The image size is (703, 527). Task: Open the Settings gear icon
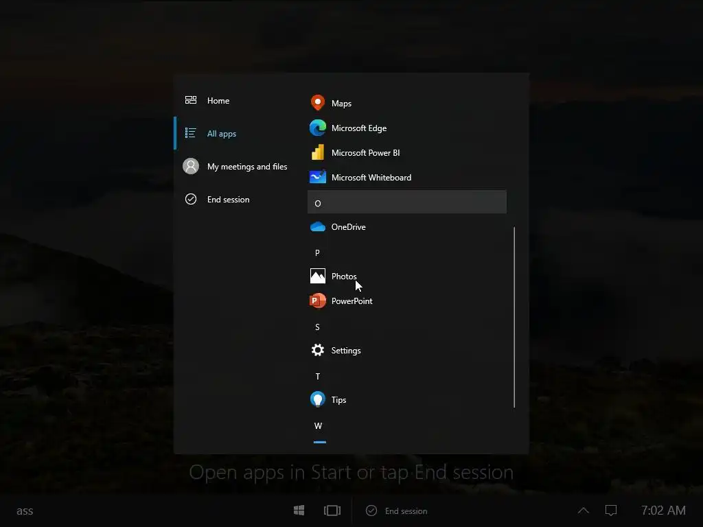click(x=318, y=350)
